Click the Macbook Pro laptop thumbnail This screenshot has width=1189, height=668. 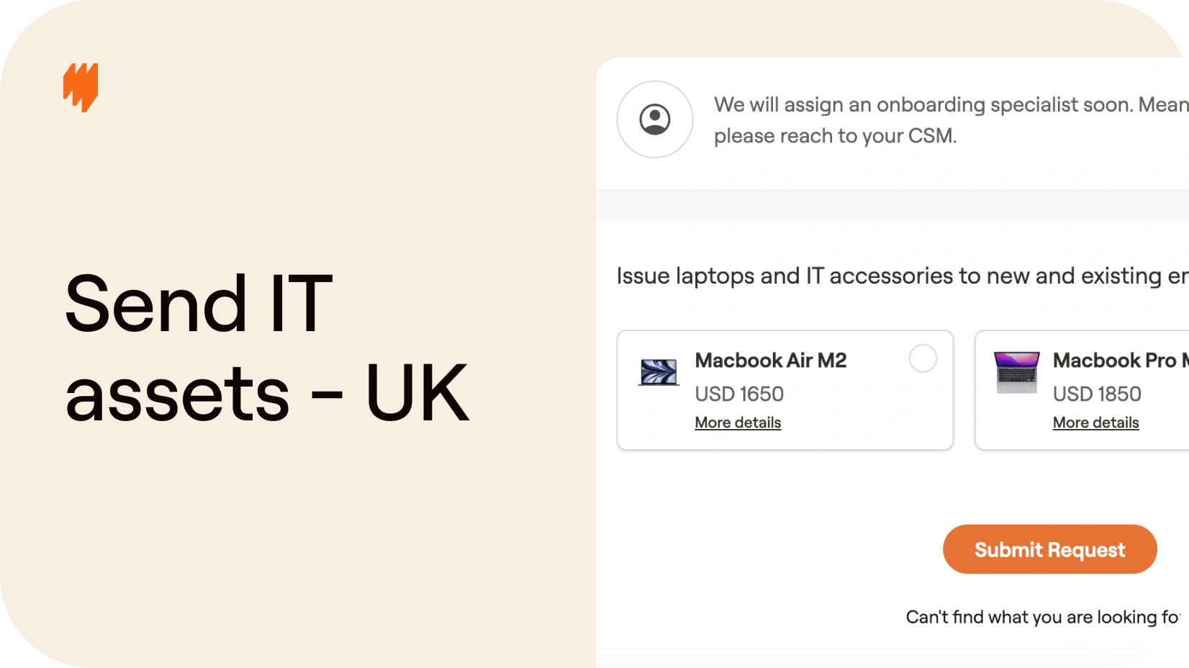click(x=1016, y=372)
